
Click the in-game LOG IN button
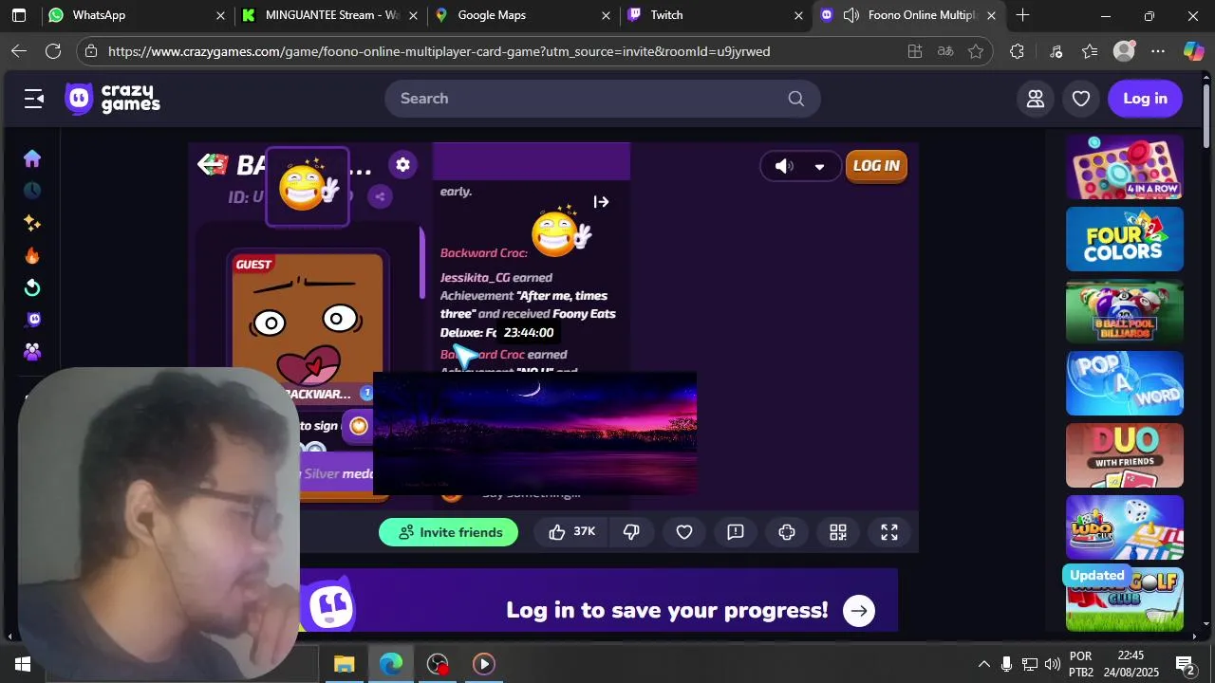click(x=876, y=166)
